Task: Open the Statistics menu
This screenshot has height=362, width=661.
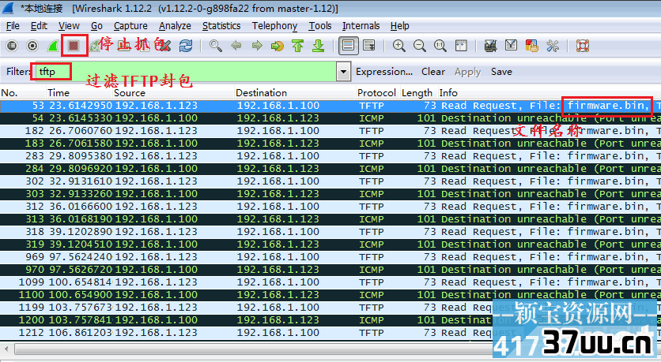Action: click(x=221, y=26)
